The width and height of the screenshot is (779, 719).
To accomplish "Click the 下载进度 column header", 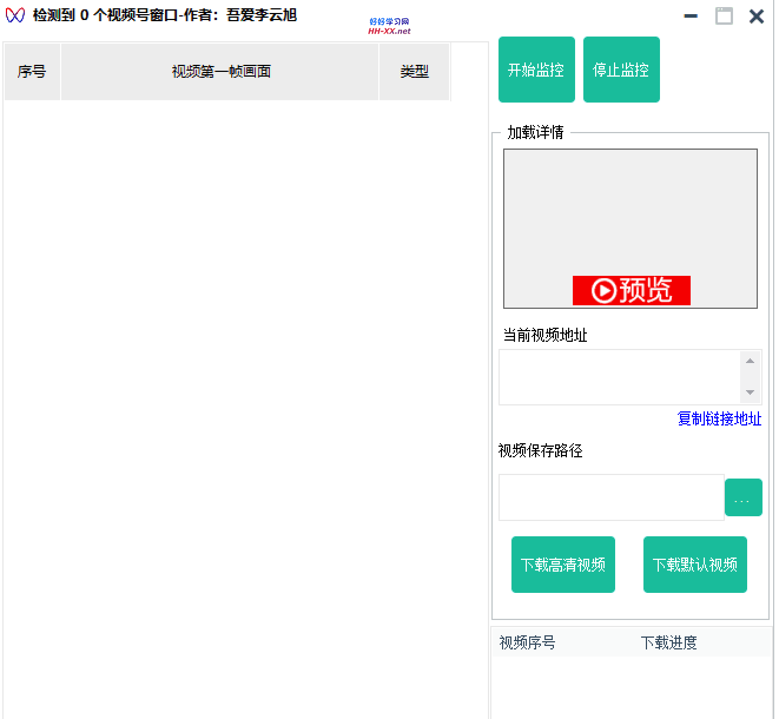I will (x=669, y=642).
